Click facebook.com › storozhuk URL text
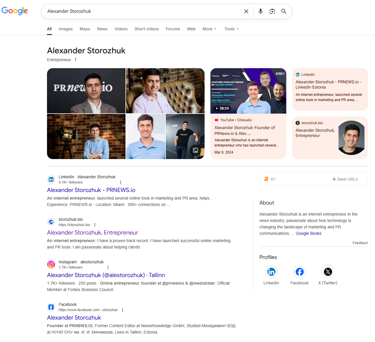The image size is (375, 342). tap(88, 310)
